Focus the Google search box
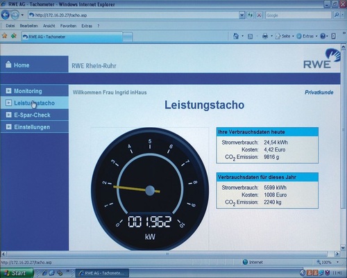347x278 pixels. 298,15
